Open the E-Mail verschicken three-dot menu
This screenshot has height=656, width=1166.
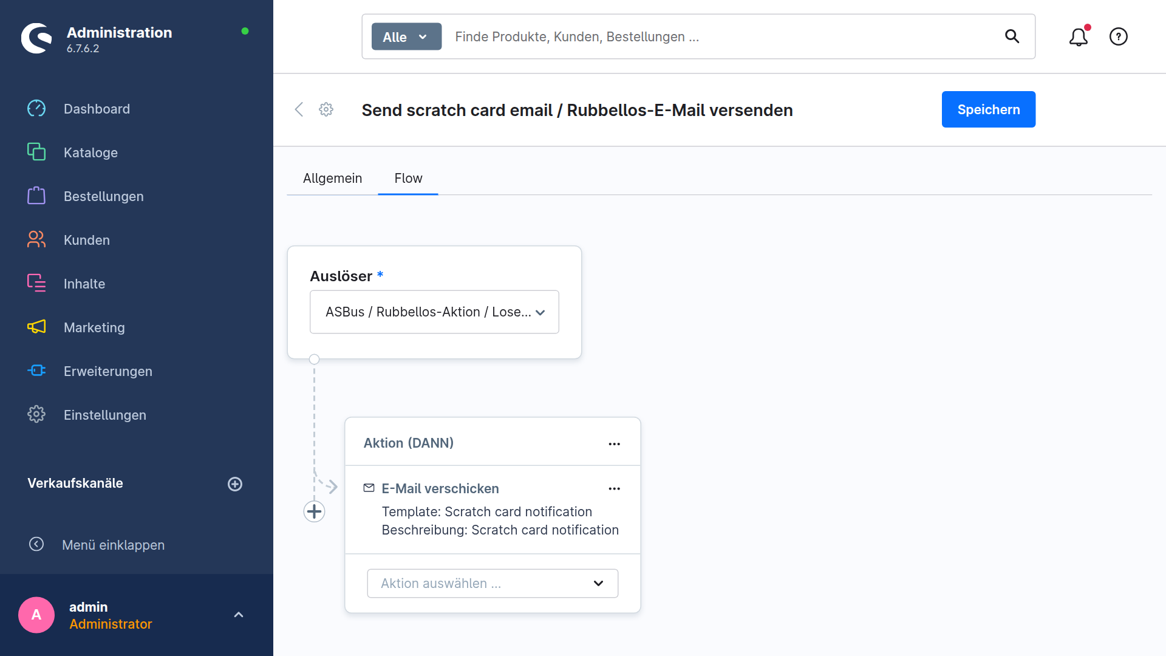(x=615, y=488)
